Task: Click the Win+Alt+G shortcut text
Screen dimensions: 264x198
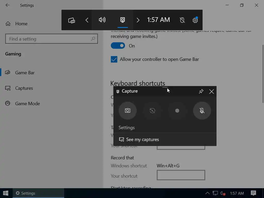Action: click(168, 166)
